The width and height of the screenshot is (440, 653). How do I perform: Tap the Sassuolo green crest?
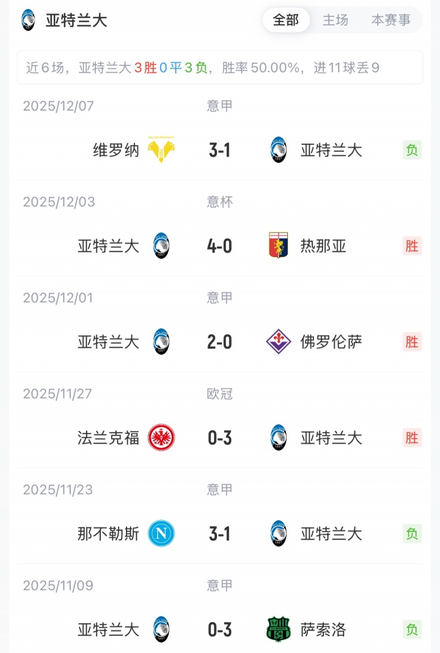click(x=279, y=629)
